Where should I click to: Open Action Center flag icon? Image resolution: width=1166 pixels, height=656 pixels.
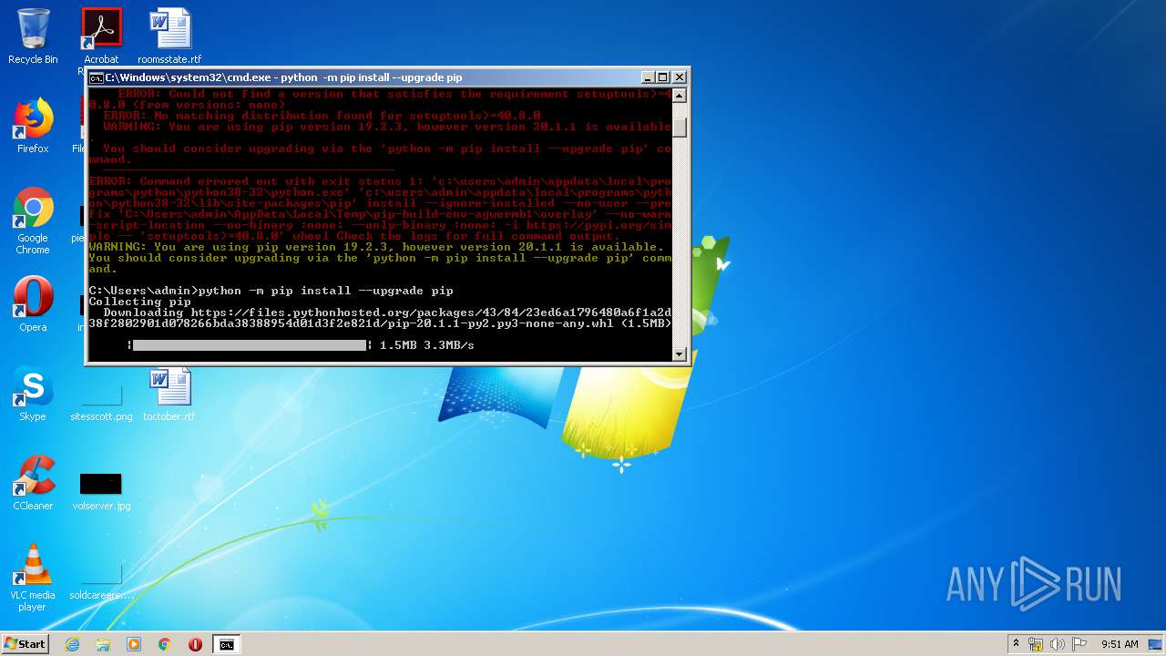1079,644
